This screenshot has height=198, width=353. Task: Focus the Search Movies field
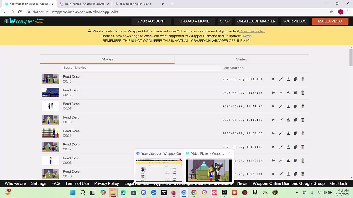[x=141, y=68]
